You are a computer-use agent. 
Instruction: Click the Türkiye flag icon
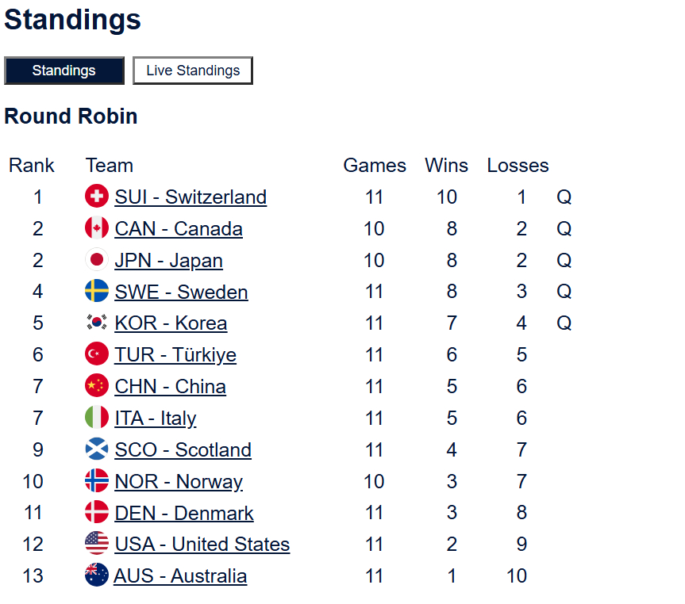click(x=97, y=354)
